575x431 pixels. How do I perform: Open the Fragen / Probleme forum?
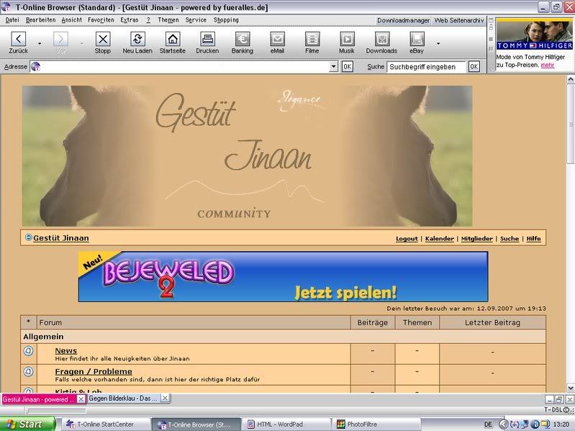[94, 371]
